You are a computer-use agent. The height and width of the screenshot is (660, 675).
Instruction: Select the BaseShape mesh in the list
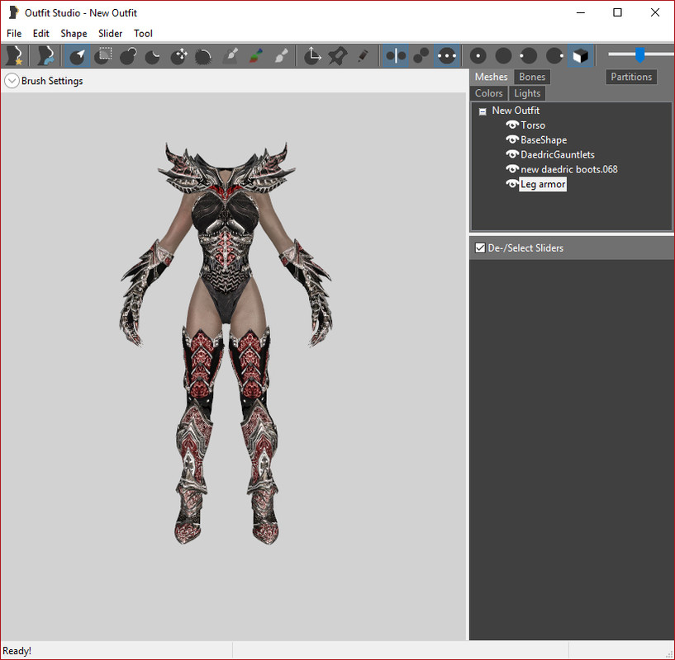544,139
